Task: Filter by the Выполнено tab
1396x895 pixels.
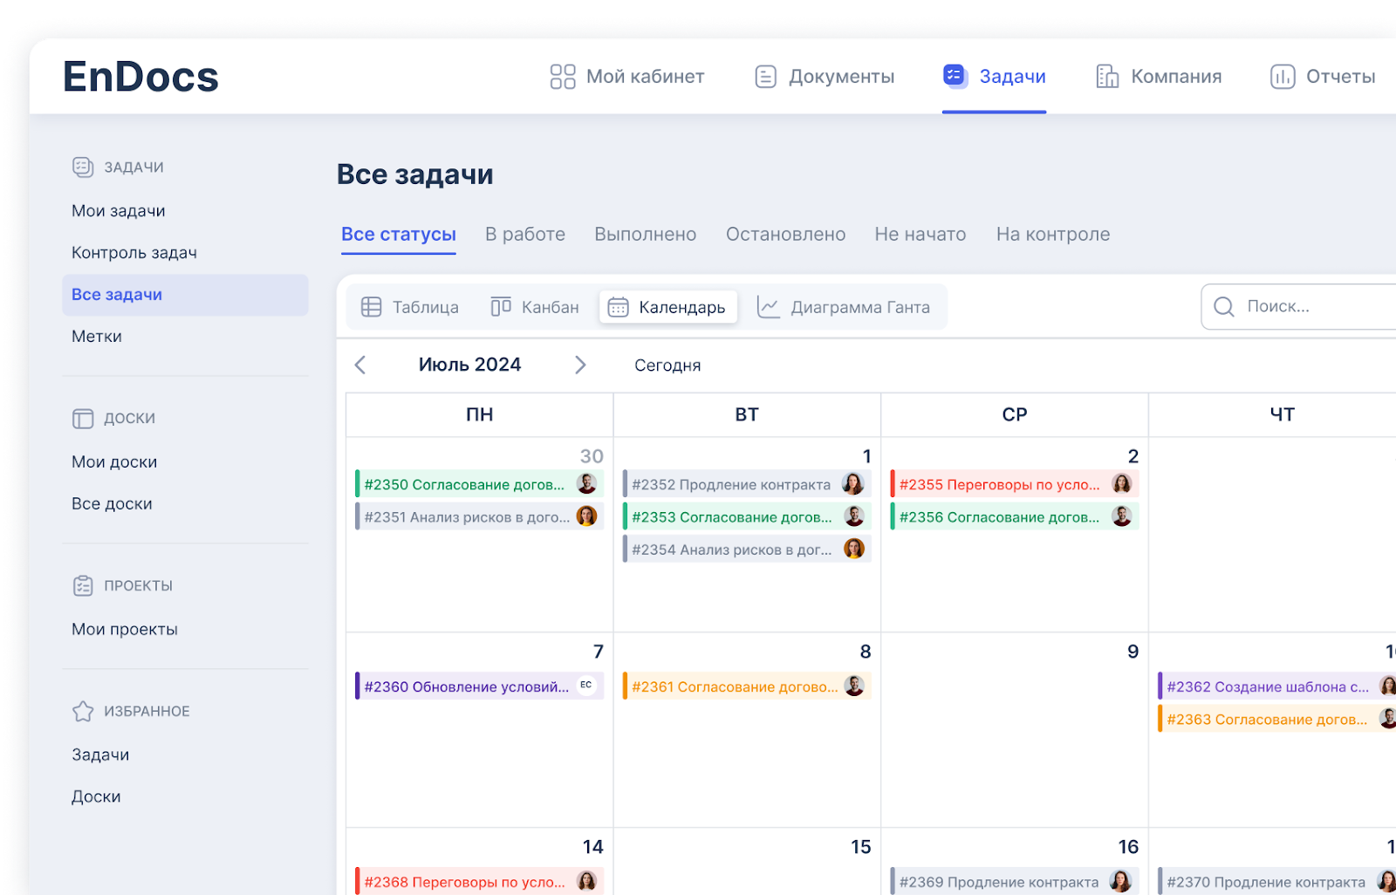Action: (x=646, y=235)
